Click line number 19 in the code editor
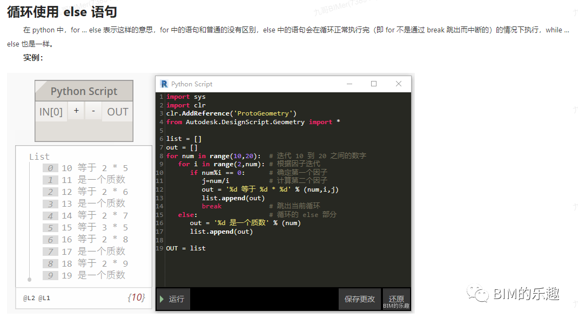Image resolution: width=578 pixels, height=319 pixels. 159,248
